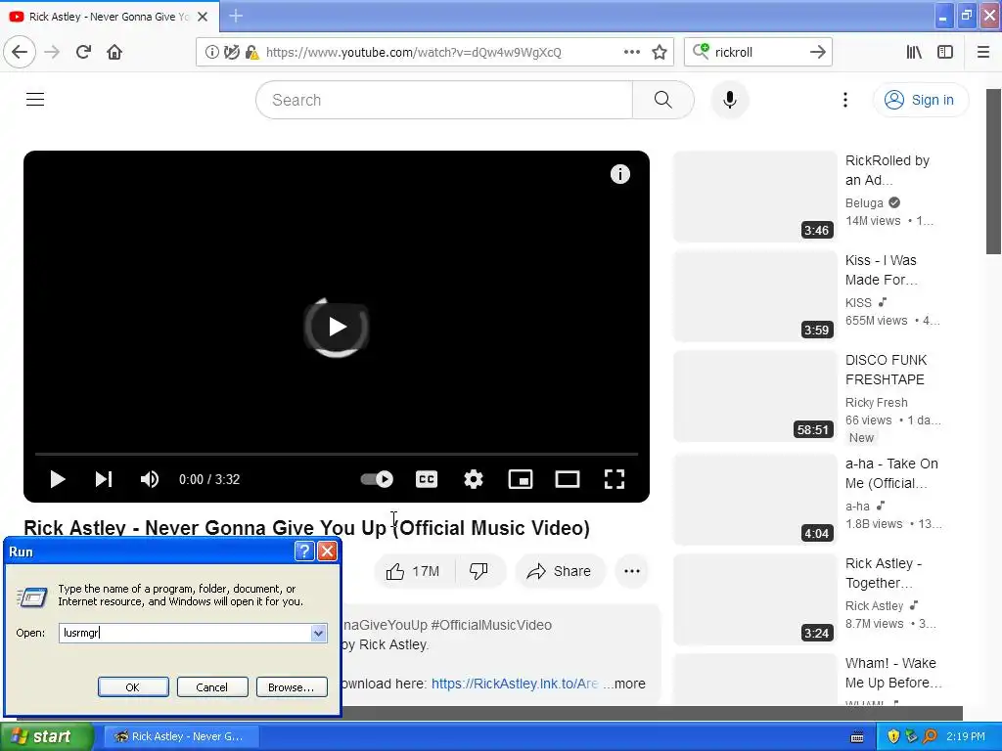The width and height of the screenshot is (1002, 751).
Task: Click the rickroll browser search box
Action: (x=759, y=53)
